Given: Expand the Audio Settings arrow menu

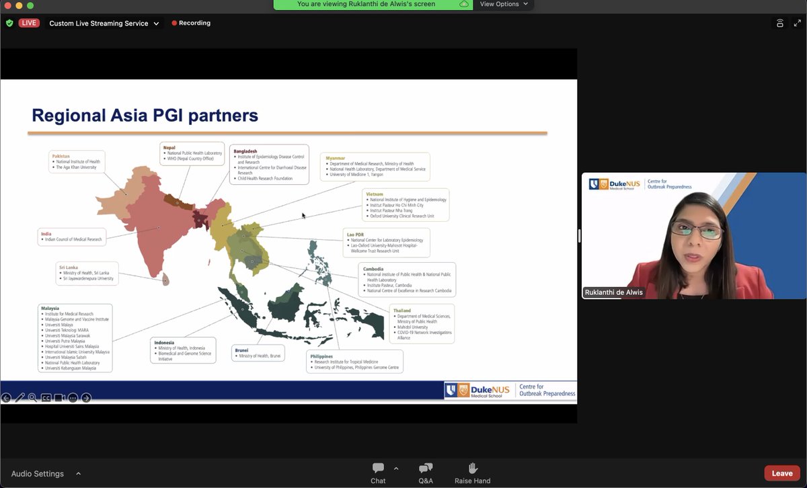Looking at the screenshot, I should click(x=78, y=473).
